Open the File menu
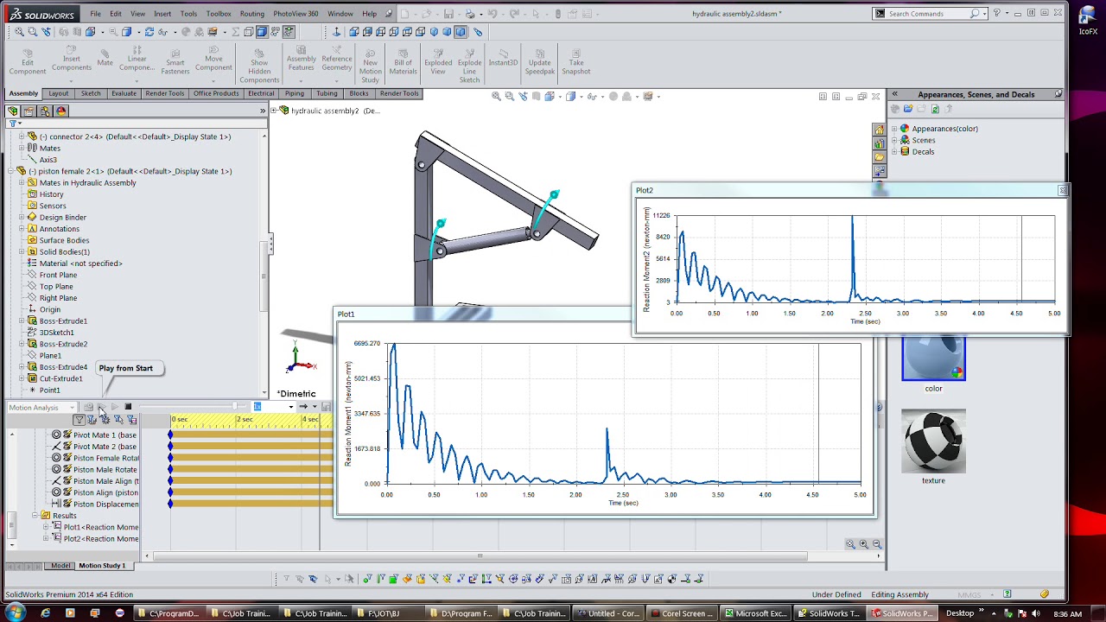1106x622 pixels. 95,14
